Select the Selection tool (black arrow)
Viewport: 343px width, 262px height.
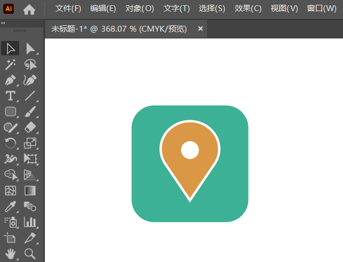coord(10,48)
